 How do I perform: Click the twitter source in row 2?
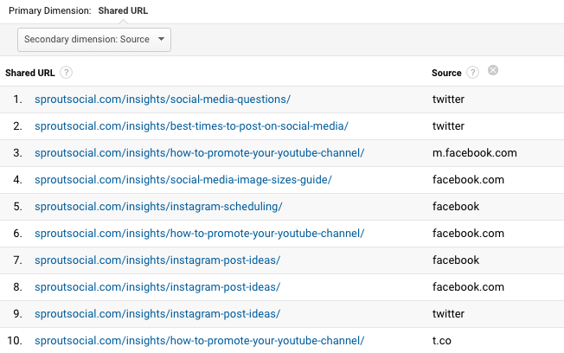pyautogui.click(x=448, y=126)
